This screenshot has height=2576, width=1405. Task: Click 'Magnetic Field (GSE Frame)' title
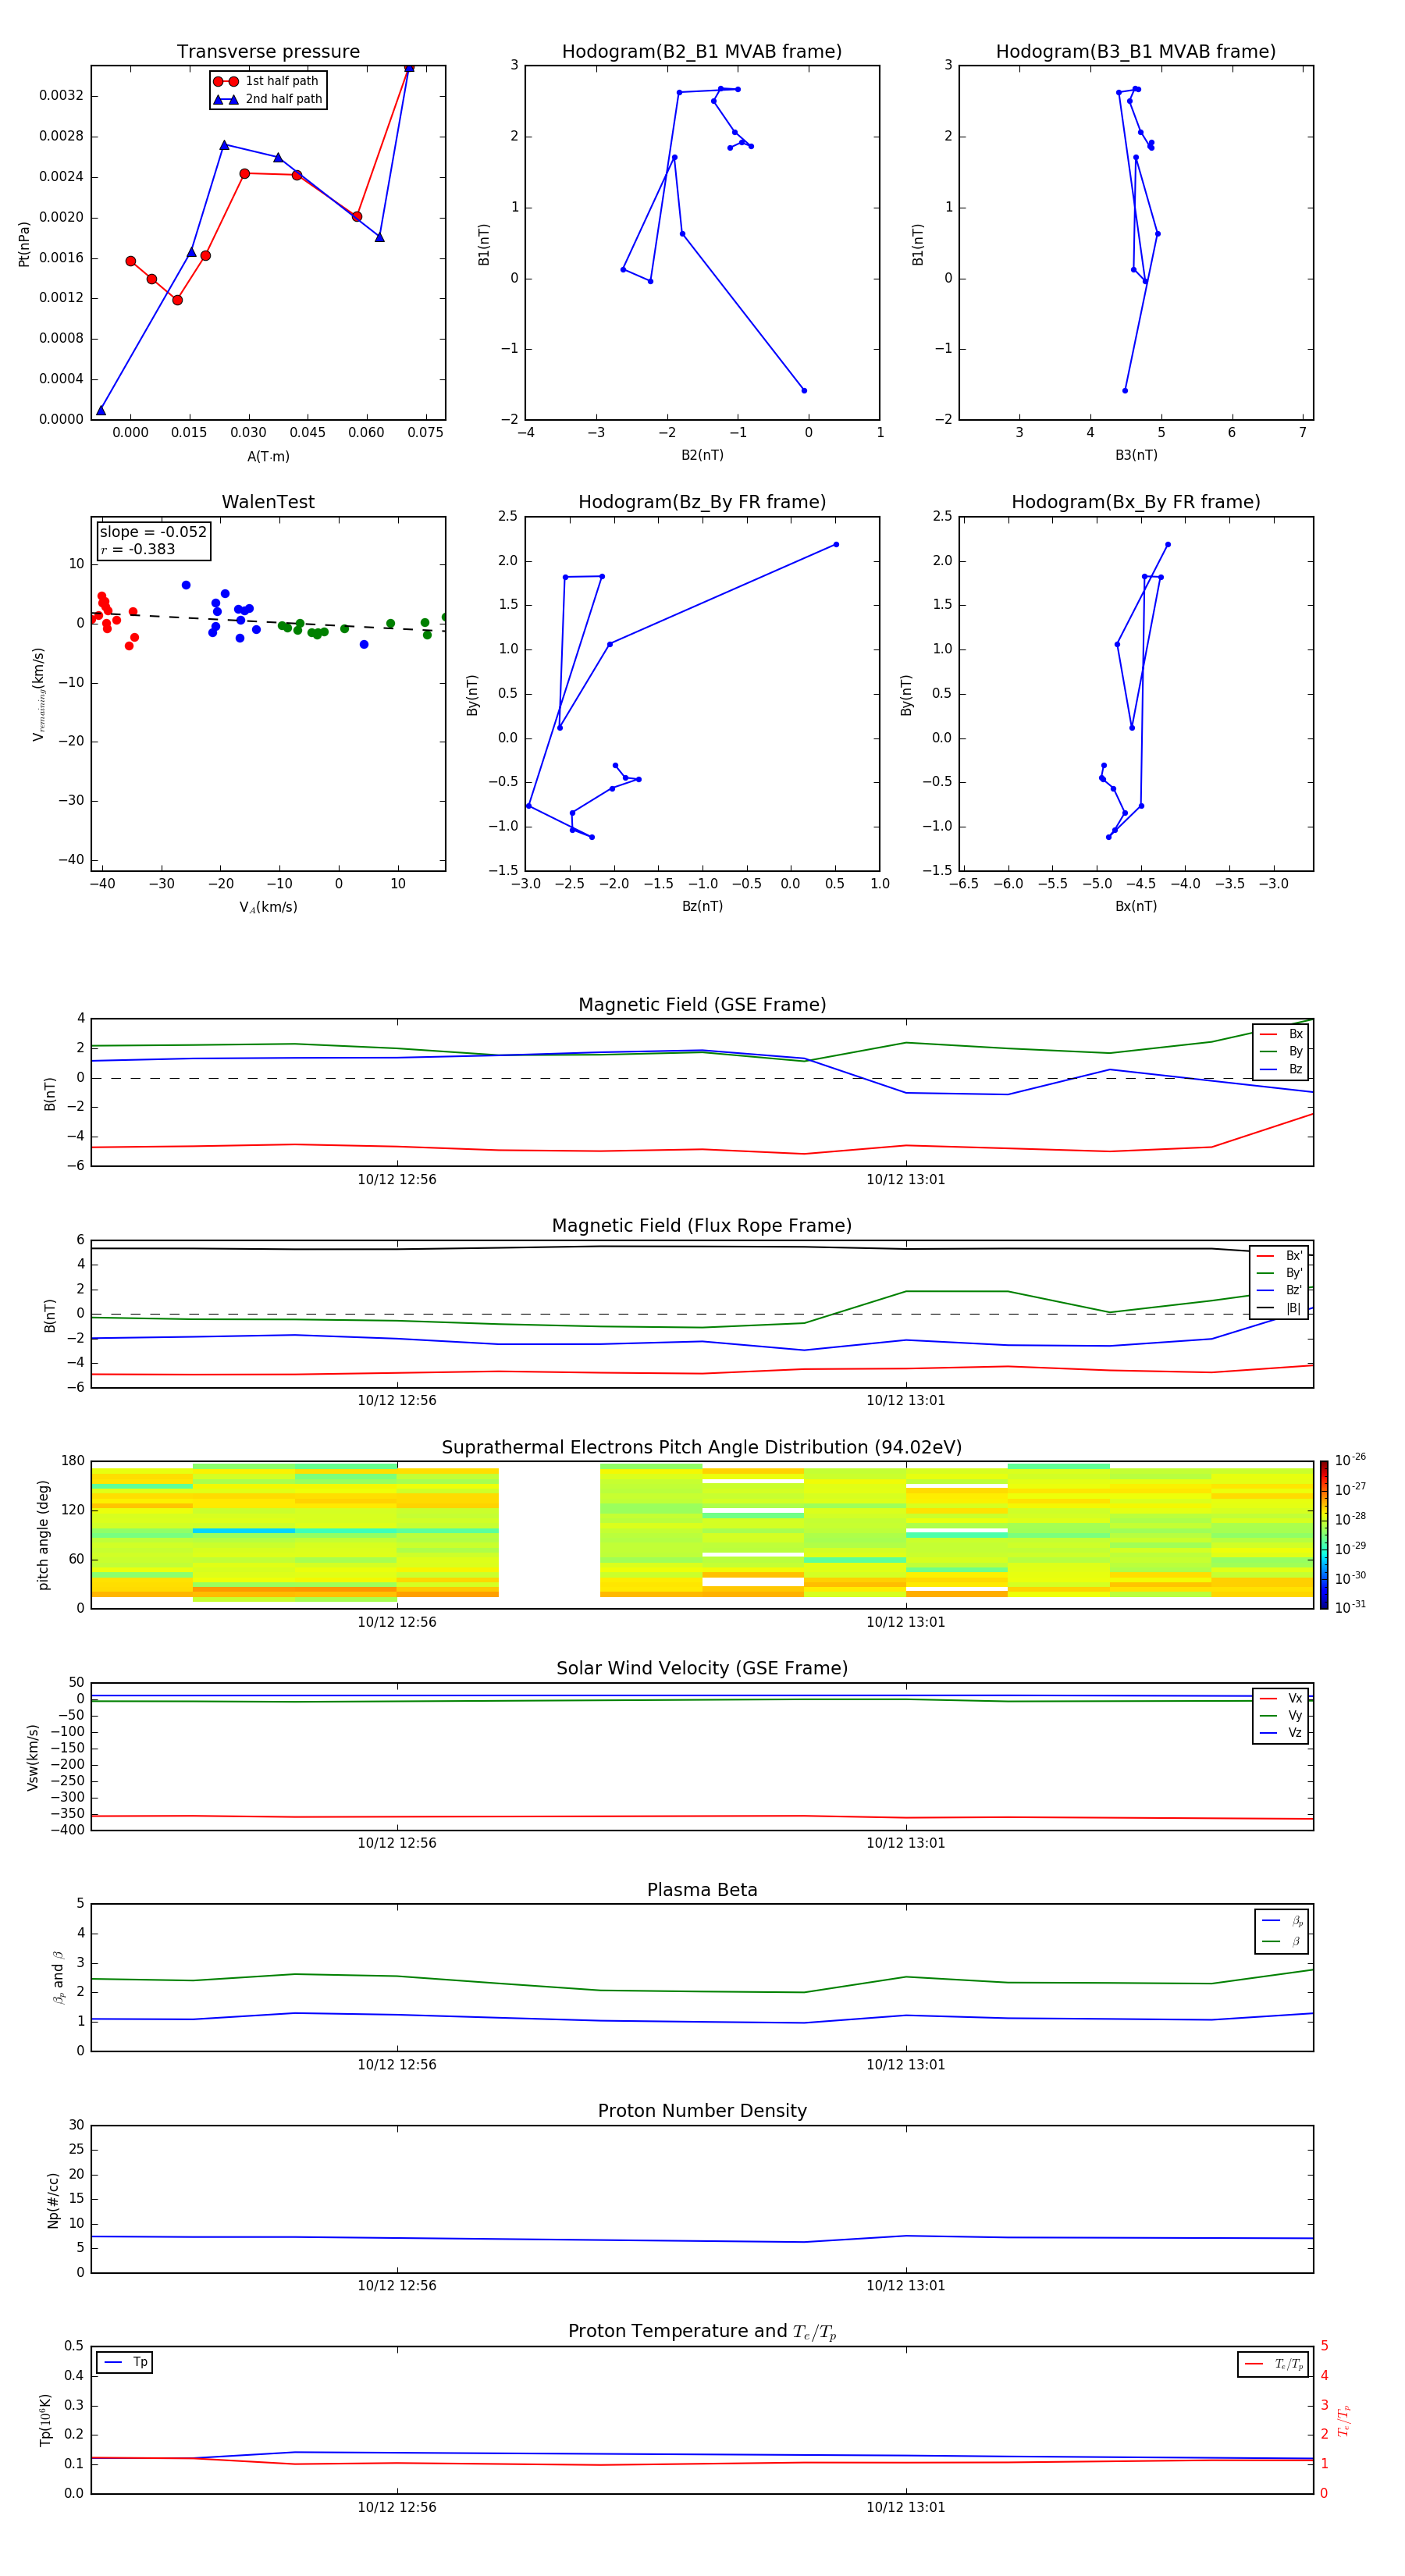click(702, 1004)
